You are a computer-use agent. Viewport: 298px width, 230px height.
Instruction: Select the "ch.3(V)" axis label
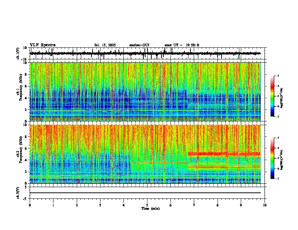[x=18, y=193]
